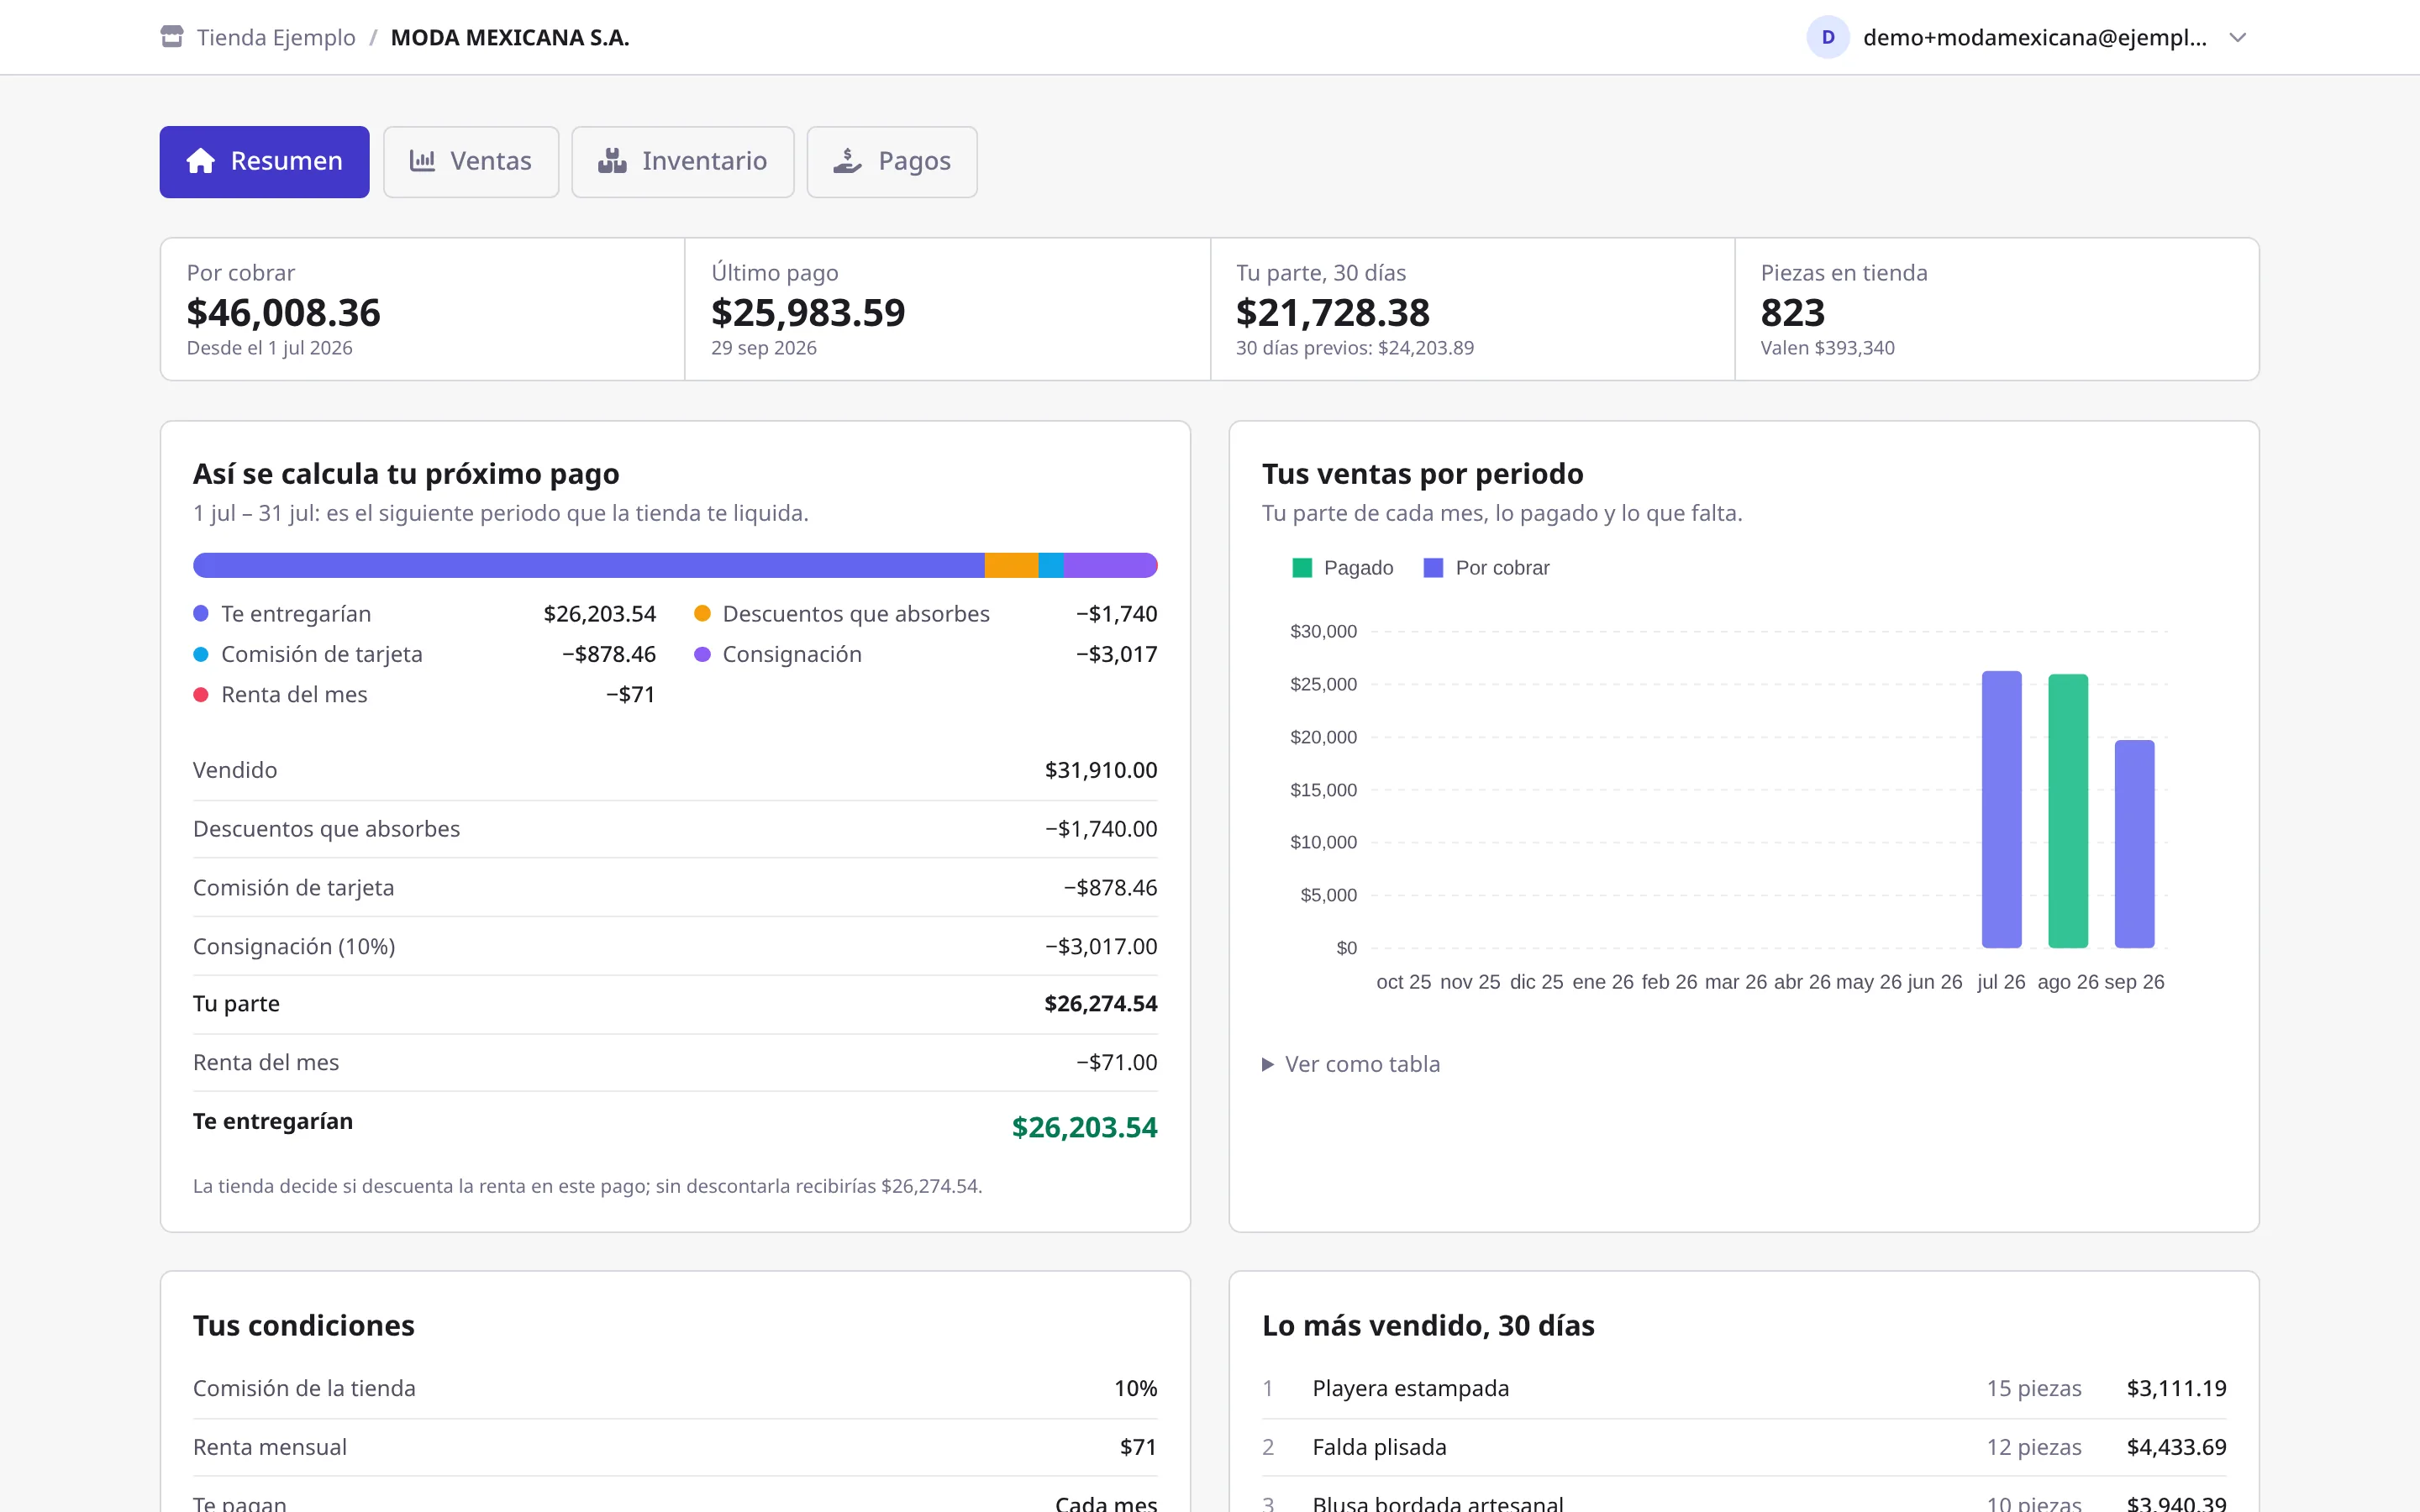The image size is (2420, 1512).
Task: Click the purple Consignación legend dot
Action: click(702, 654)
